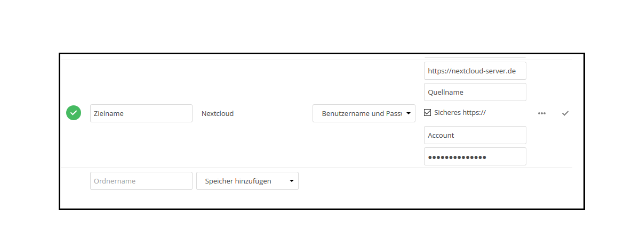624x250 pixels.
Task: Click the 'Sicheres https://' label text
Action: coord(460,113)
